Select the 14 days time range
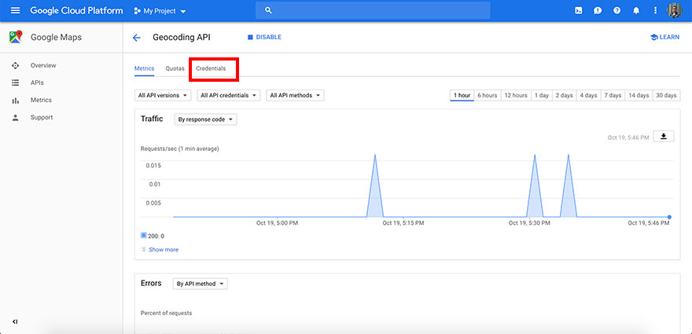This screenshot has height=334, width=692. point(639,95)
